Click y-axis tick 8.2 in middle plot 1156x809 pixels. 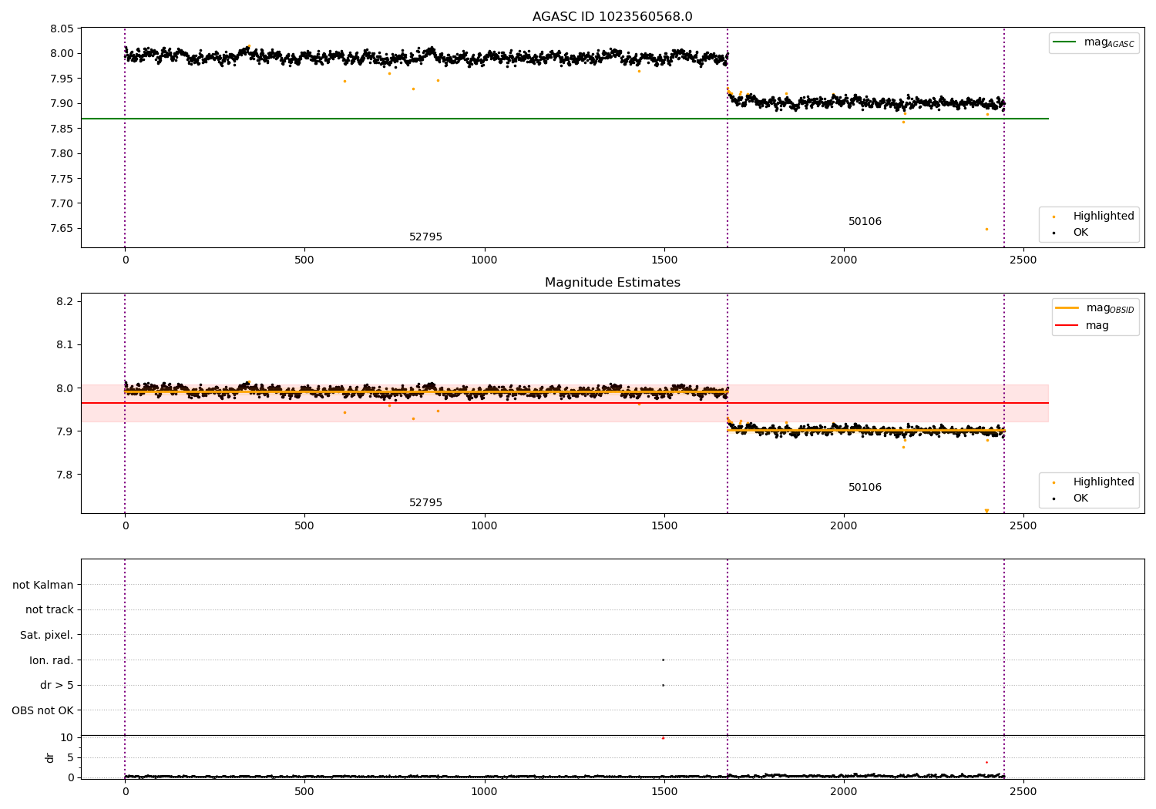[65, 301]
